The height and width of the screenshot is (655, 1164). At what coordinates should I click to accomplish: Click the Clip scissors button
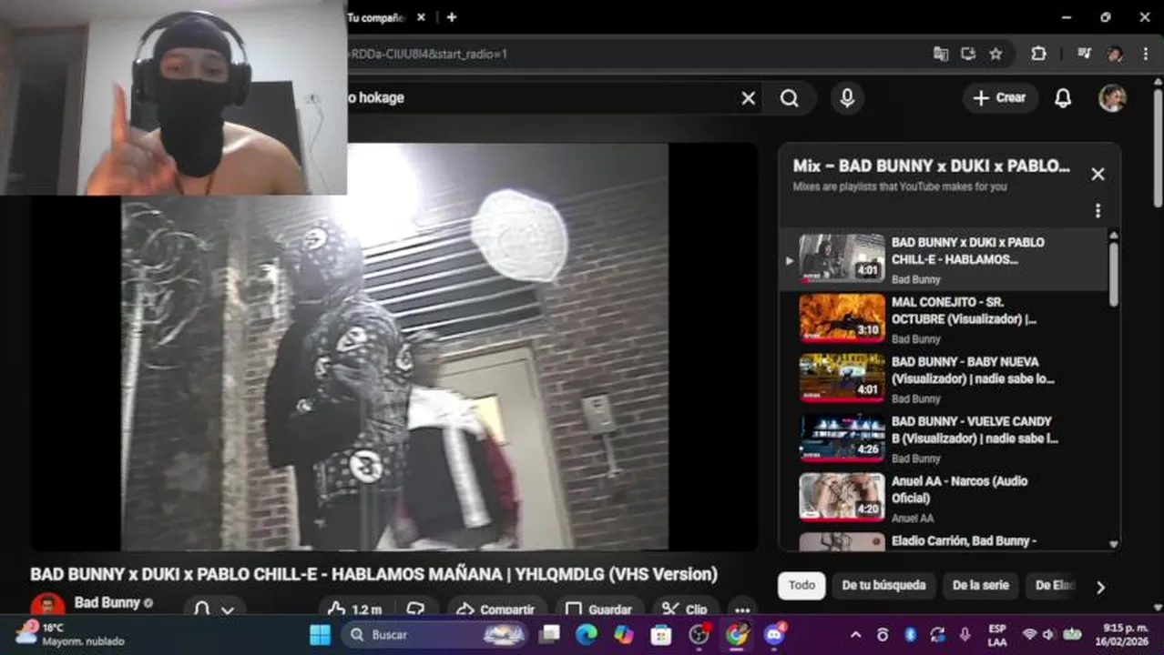(x=685, y=609)
